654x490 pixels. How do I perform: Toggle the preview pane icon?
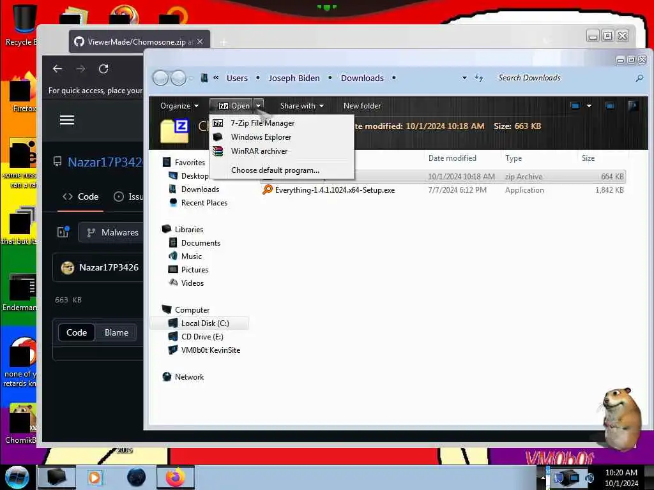(610, 106)
